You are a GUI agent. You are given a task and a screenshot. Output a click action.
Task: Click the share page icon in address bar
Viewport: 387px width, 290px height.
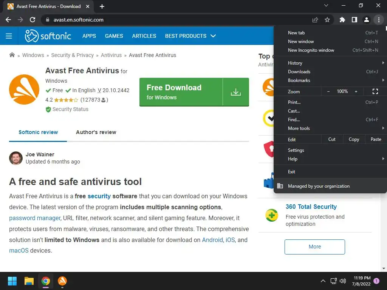coord(315,20)
